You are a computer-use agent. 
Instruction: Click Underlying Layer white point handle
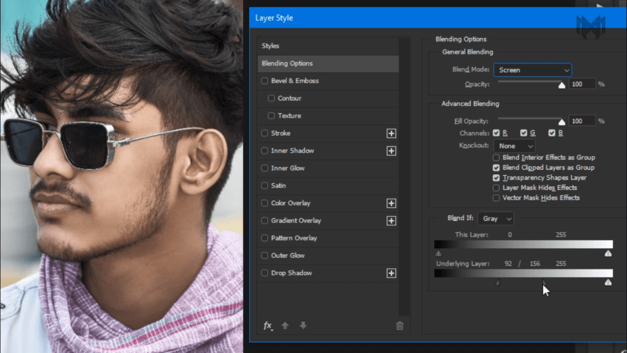point(608,283)
